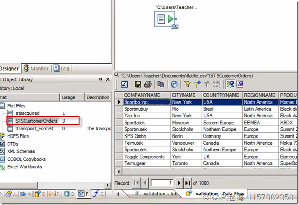Select the Excel Workbooks node
The height and width of the screenshot is (205, 299).
(25, 167)
